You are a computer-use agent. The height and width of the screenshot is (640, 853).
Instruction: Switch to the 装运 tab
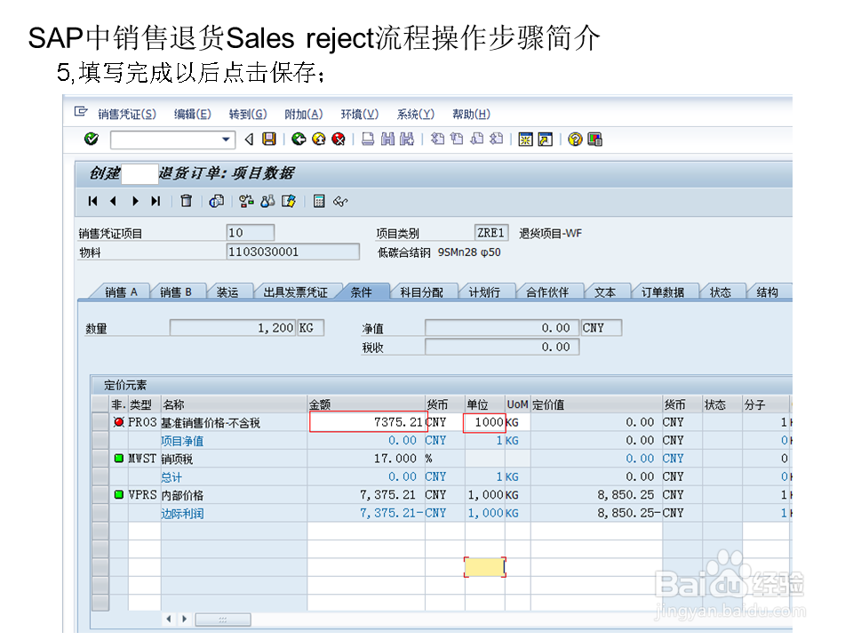[x=227, y=292]
